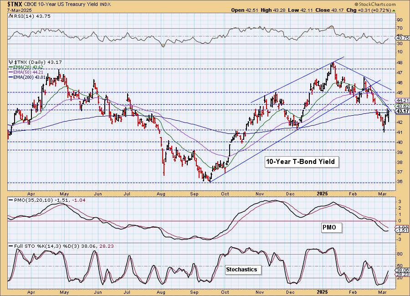The width and height of the screenshot is (410, 296).
Task: Select the Open 42.51 value
Action: 245,10
